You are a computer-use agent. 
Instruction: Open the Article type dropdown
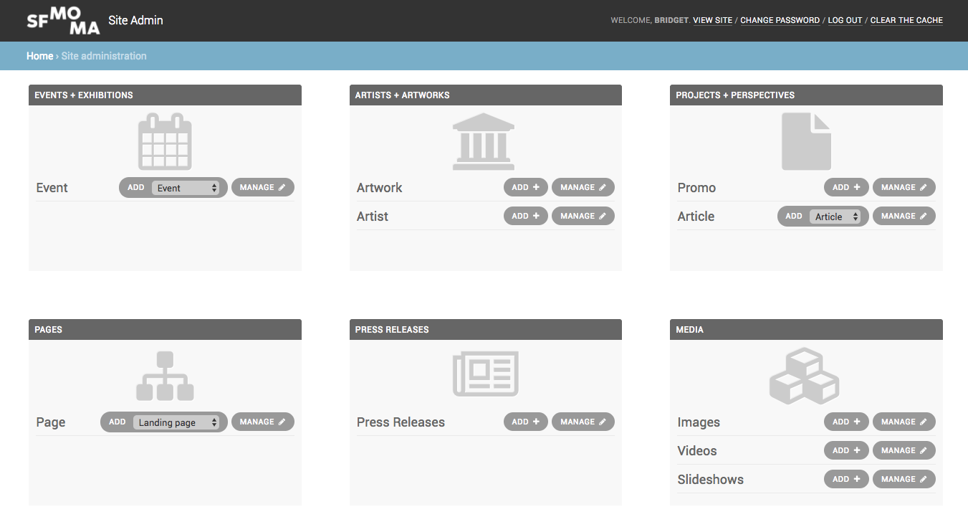click(x=835, y=217)
